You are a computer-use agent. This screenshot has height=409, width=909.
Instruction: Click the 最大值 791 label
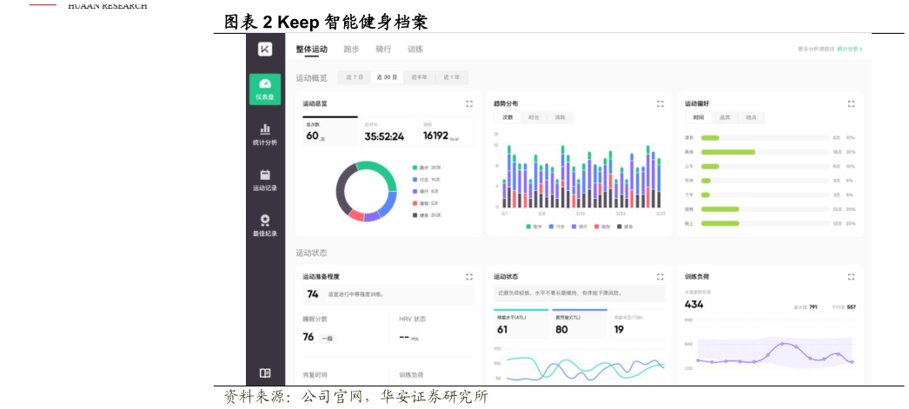806,307
